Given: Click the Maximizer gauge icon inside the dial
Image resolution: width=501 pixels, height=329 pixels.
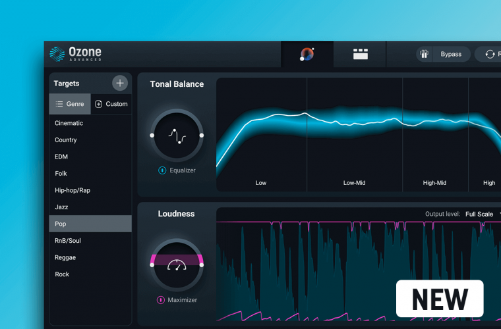Looking at the screenshot, I should (177, 265).
